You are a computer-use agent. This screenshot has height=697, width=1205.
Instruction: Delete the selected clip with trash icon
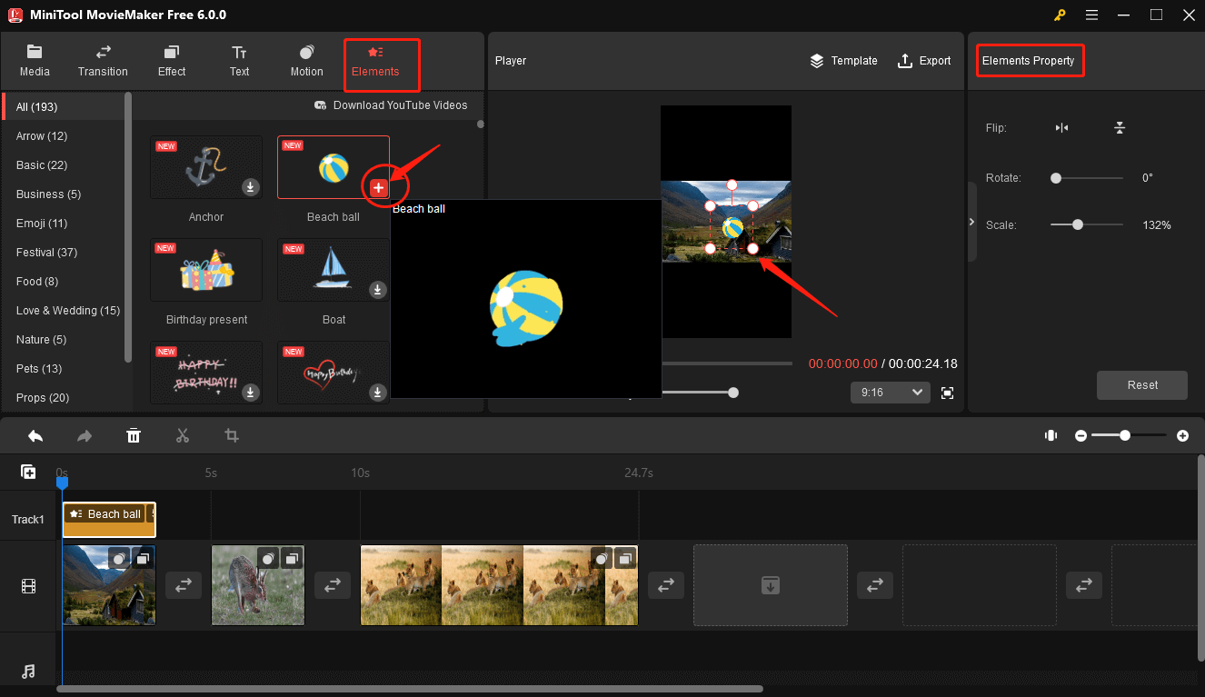pyautogui.click(x=134, y=436)
